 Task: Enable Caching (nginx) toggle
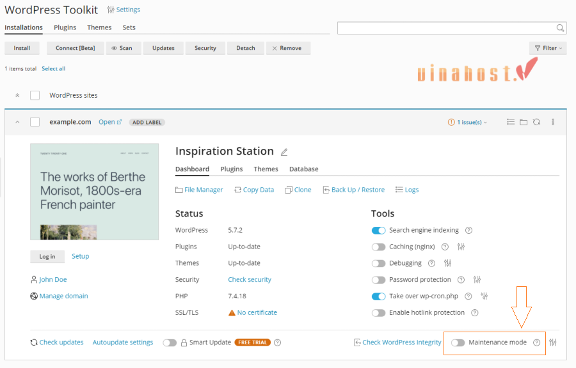378,247
